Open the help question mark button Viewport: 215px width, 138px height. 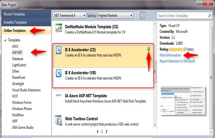coord(199,3)
